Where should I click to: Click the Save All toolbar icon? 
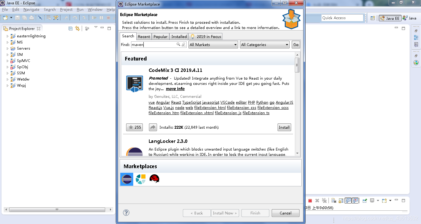point(24,18)
